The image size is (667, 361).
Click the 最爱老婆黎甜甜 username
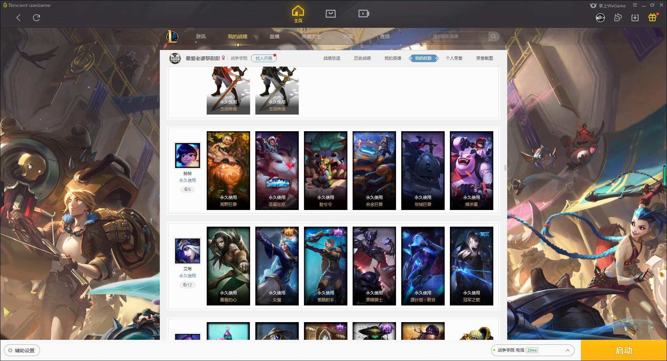tap(203, 58)
